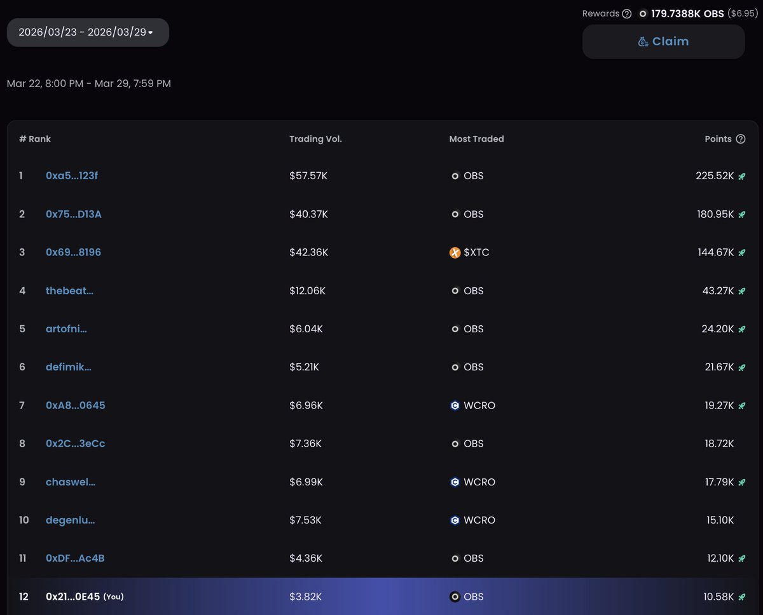Click the OBS token icon in 0x2C...3eCc row
The width and height of the screenshot is (763, 615).
point(455,443)
